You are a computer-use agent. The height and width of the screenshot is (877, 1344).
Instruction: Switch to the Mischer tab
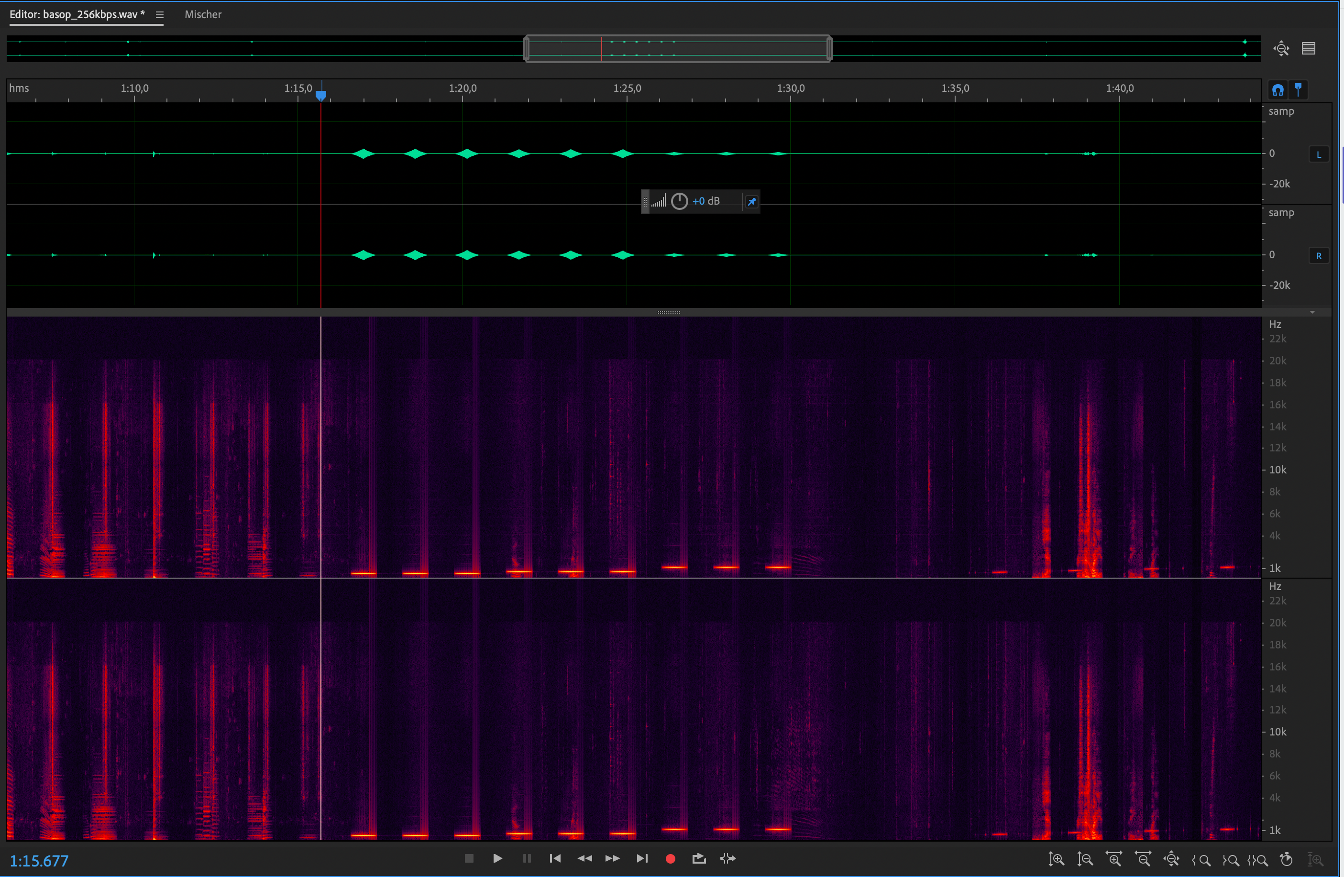tap(203, 15)
